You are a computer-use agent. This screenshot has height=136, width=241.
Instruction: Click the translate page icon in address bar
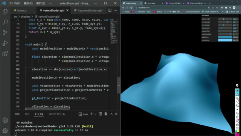click(209, 8)
